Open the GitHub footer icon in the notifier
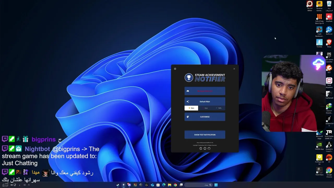The height and width of the screenshot is (188, 334). click(209, 148)
